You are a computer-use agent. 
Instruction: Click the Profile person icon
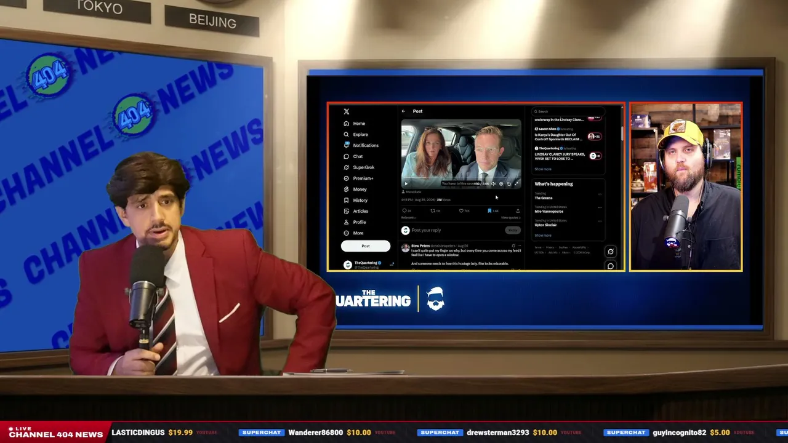pyautogui.click(x=347, y=222)
